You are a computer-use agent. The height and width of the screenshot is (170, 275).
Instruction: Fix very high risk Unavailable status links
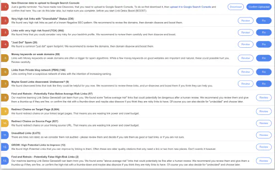(x=264, y=21)
